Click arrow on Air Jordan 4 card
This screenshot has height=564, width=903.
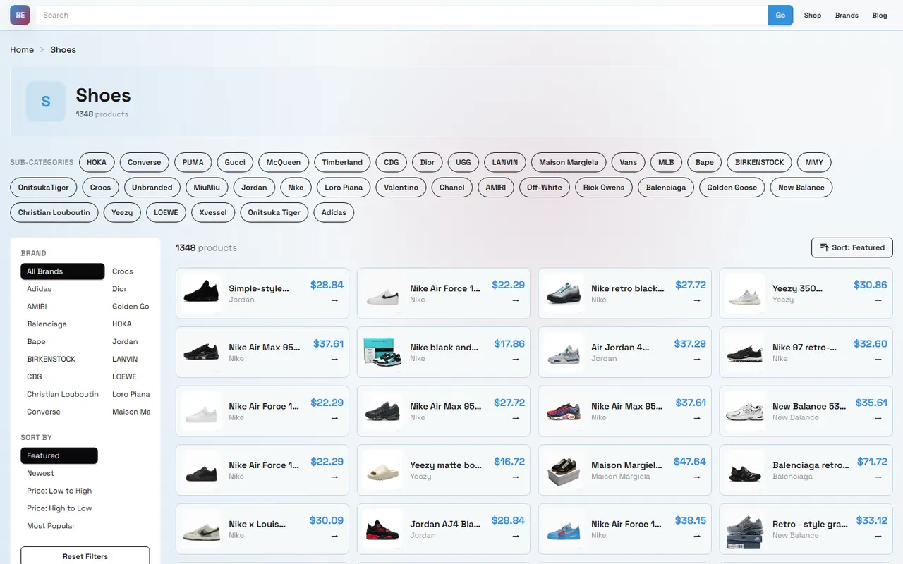[x=697, y=359]
